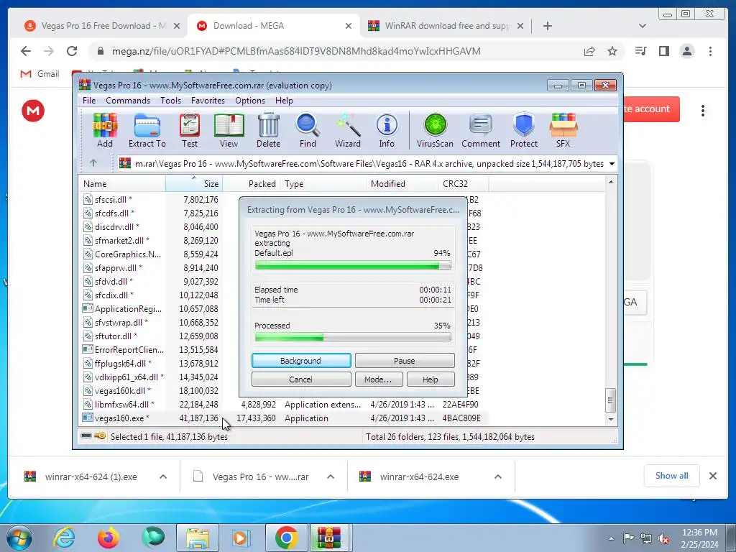Sort file list by Name column

pos(122,183)
